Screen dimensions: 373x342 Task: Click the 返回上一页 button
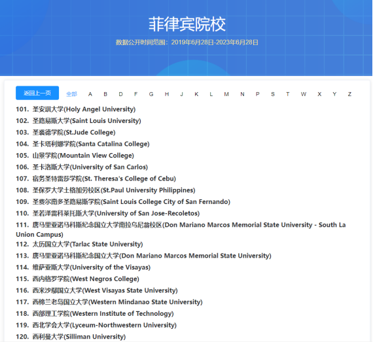(x=37, y=93)
